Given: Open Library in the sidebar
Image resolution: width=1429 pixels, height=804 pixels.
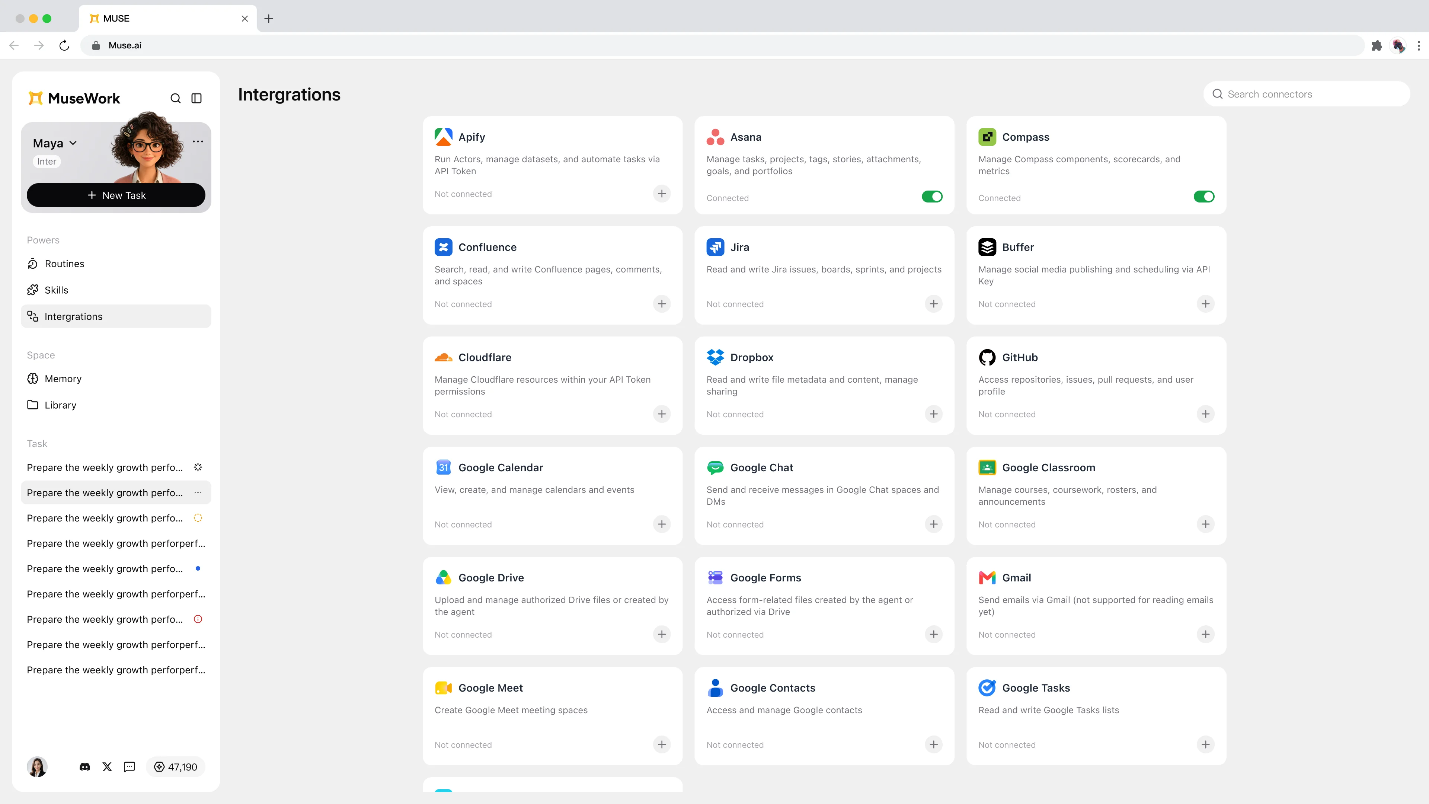Looking at the screenshot, I should click(x=116, y=405).
